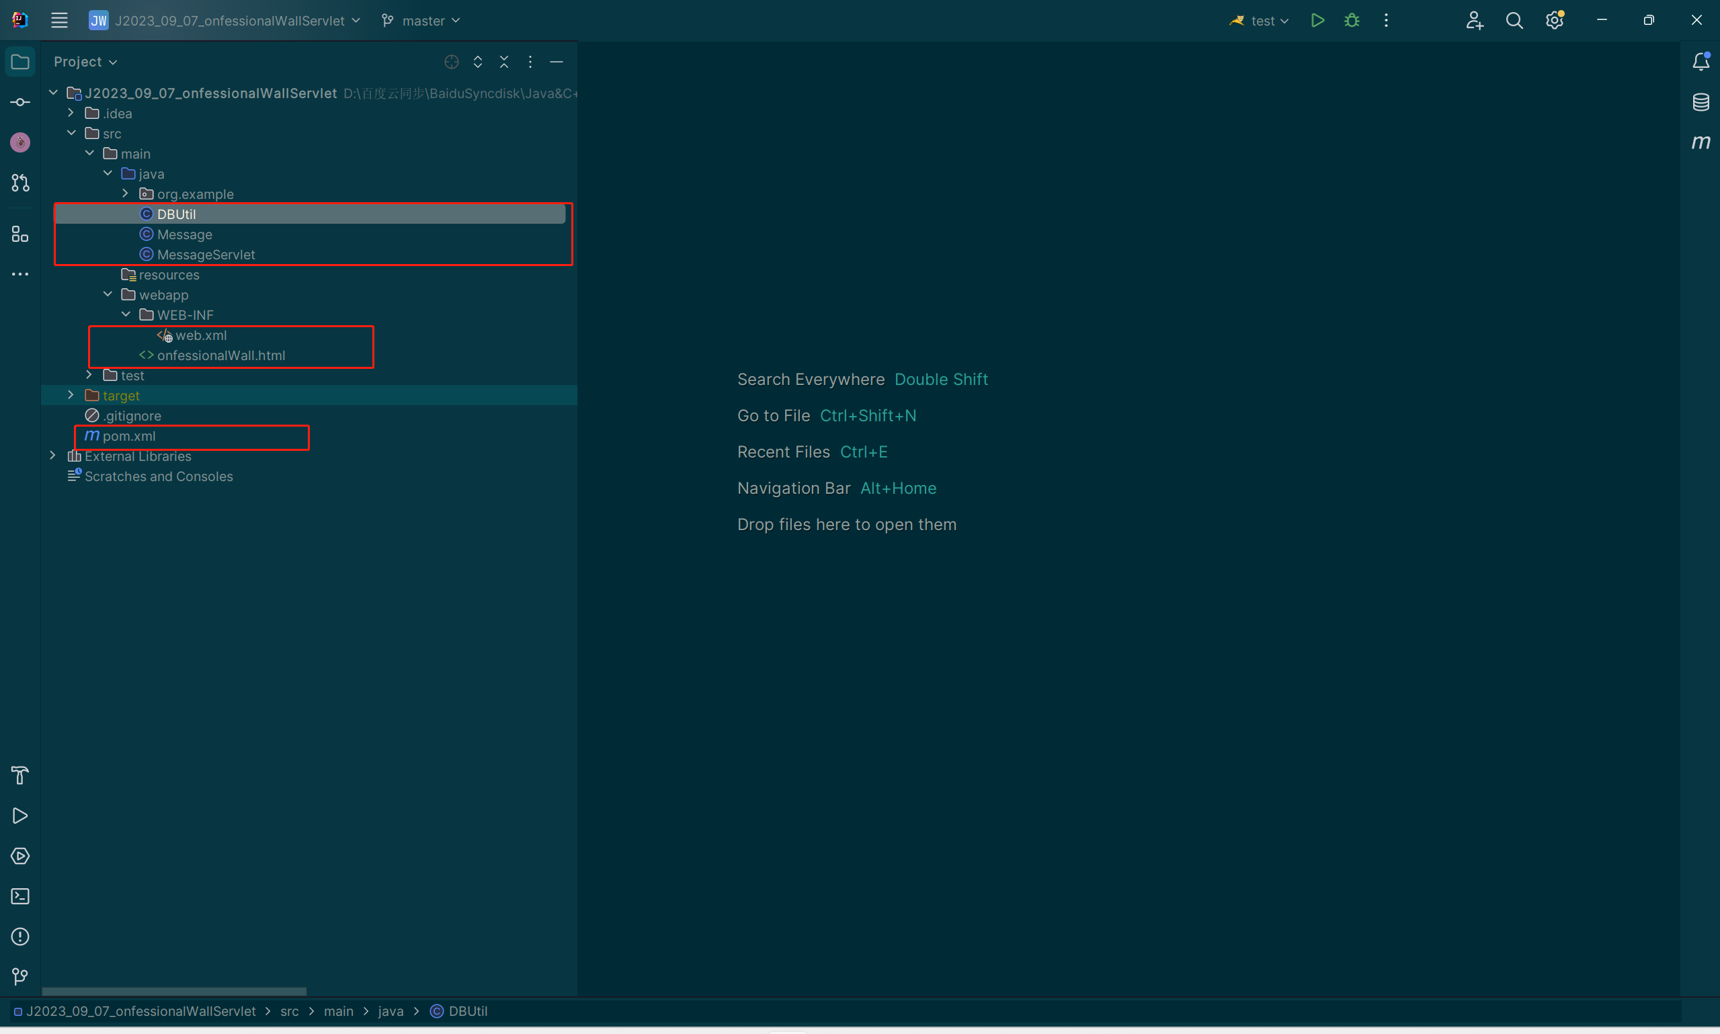The width and height of the screenshot is (1720, 1034).
Task: Select pom.xml in the project tree
Action: click(x=129, y=436)
